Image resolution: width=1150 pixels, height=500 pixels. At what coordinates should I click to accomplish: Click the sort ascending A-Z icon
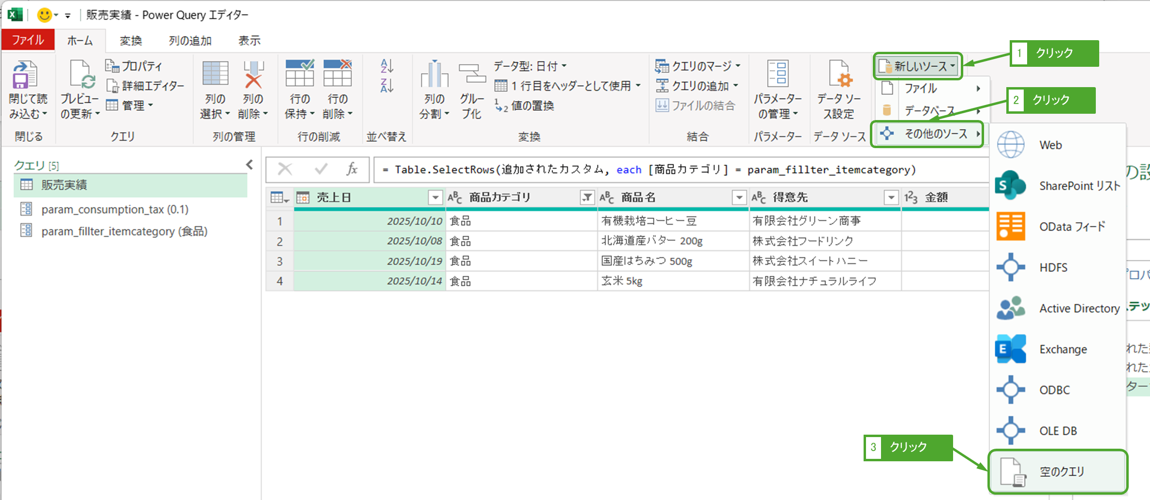click(x=387, y=66)
